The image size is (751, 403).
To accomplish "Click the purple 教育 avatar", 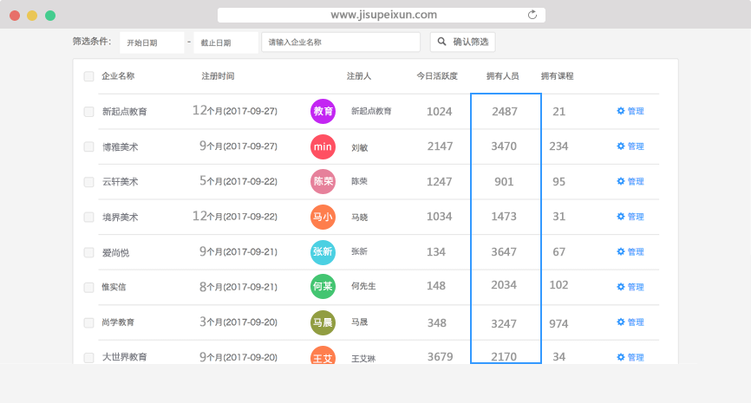I will point(323,111).
